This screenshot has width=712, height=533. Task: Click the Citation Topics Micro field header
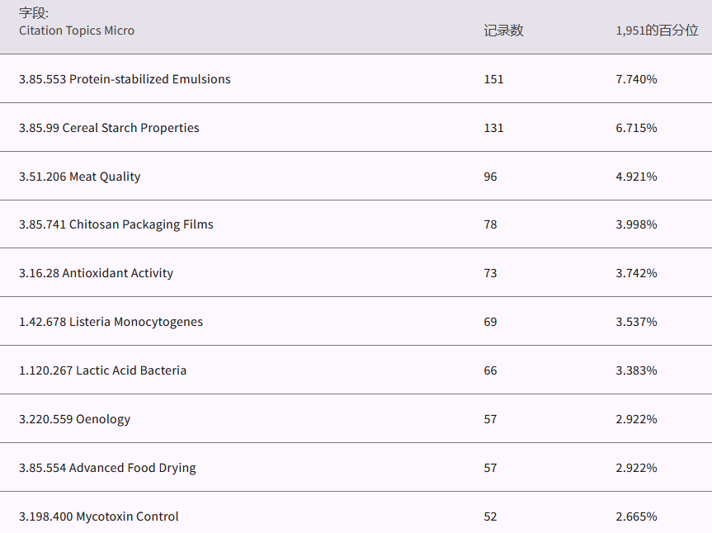[x=77, y=31]
